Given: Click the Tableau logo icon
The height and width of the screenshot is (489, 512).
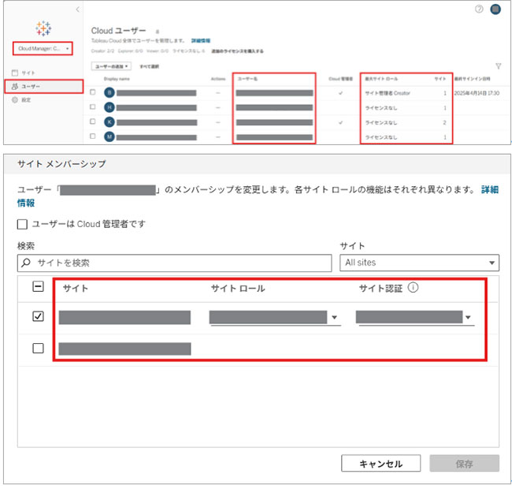Looking at the screenshot, I should 43,28.
